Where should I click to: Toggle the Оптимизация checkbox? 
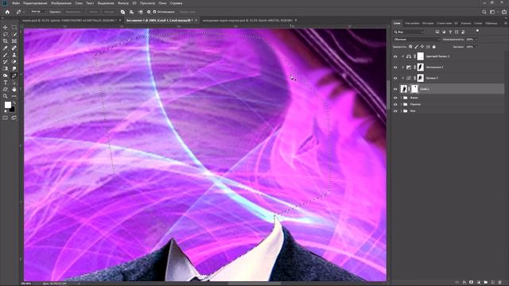155,12
